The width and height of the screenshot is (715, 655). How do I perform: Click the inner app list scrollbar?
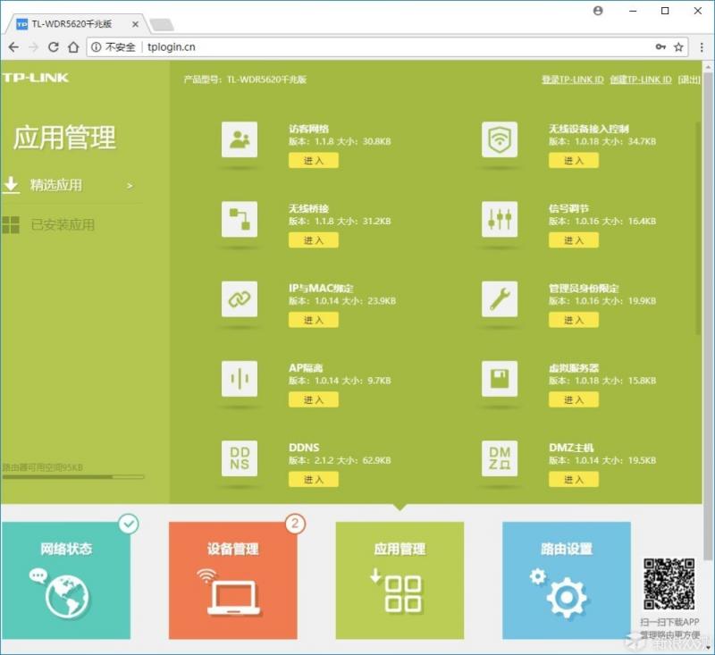(698, 228)
